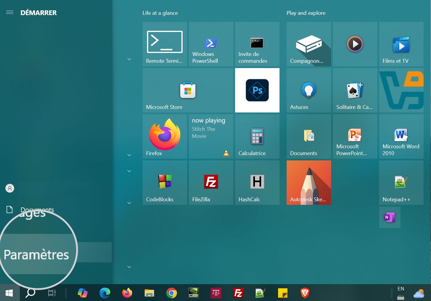This screenshot has width=431, height=301.
Task: Open Microsoft Edge from the taskbar
Action: click(x=105, y=293)
